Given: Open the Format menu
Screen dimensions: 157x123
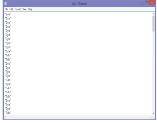Looking at the screenshot, I should [17, 9].
